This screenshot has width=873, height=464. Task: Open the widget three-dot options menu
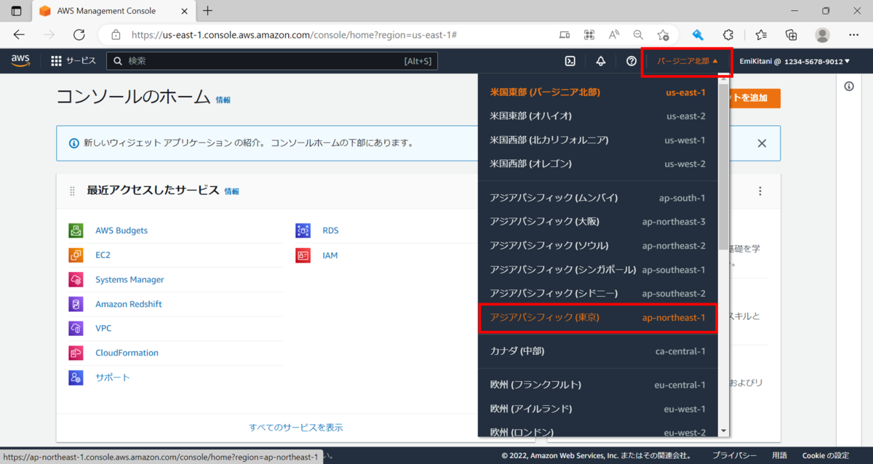click(x=760, y=191)
